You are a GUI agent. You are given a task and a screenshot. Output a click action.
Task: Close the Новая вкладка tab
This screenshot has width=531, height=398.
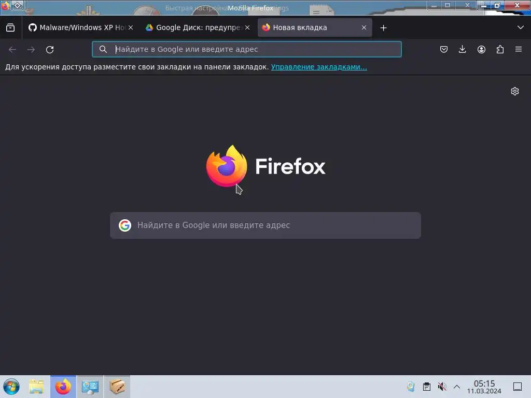click(x=364, y=28)
